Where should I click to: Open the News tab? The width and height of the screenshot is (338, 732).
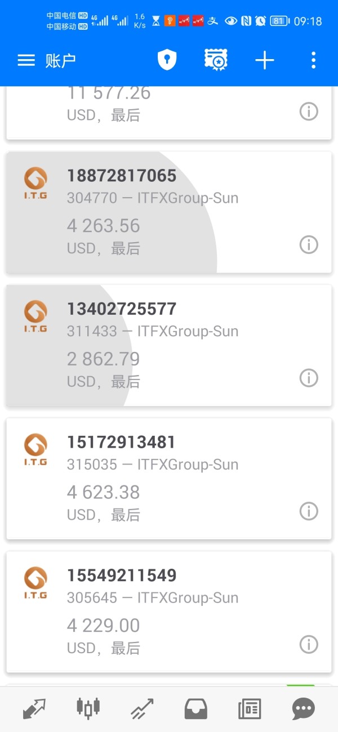(250, 709)
